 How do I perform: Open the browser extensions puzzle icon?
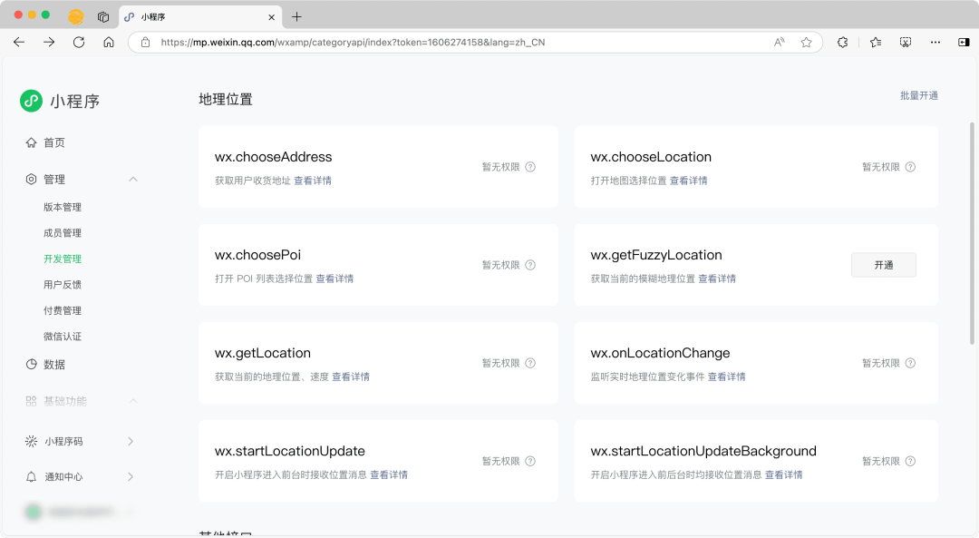843,43
